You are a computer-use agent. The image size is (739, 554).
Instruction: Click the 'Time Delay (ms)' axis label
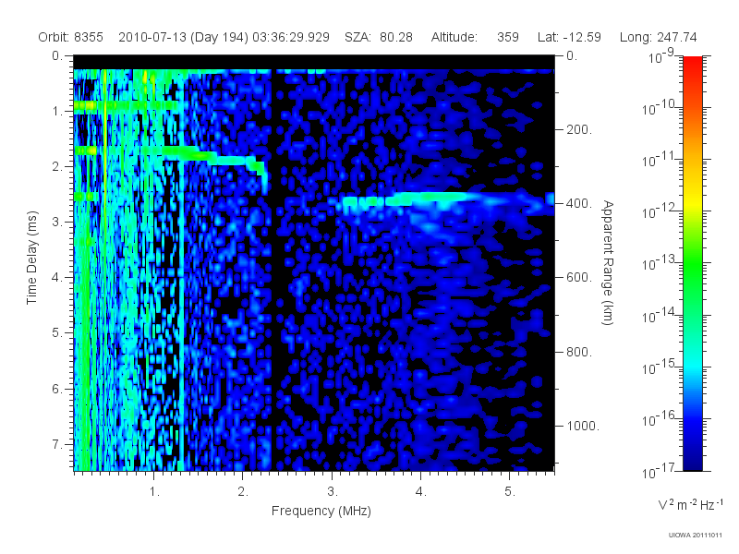[31, 258]
